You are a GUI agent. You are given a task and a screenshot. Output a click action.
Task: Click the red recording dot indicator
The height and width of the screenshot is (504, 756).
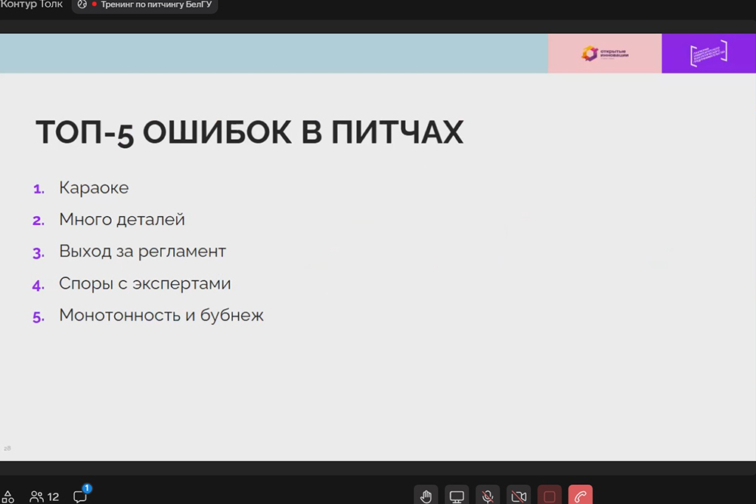tap(94, 5)
